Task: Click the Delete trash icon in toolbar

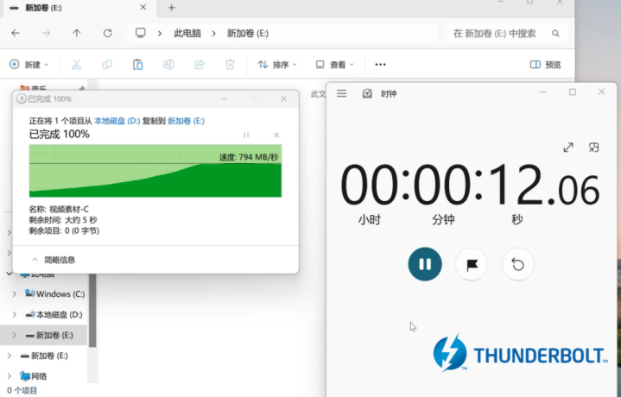Action: 230,65
